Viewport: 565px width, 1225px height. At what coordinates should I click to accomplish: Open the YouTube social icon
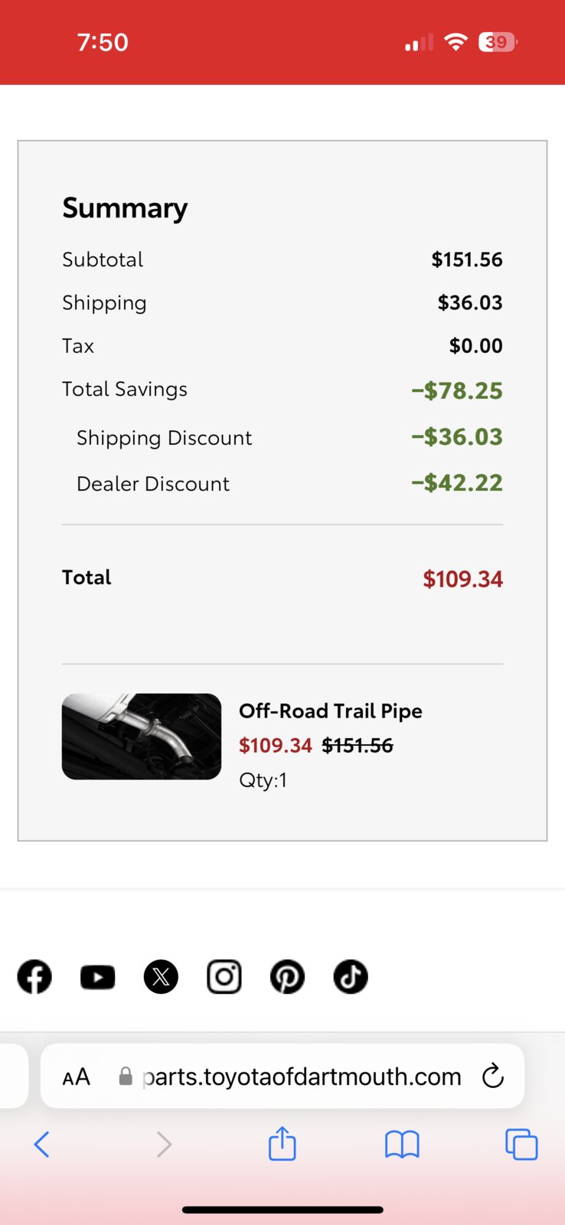[x=98, y=977]
